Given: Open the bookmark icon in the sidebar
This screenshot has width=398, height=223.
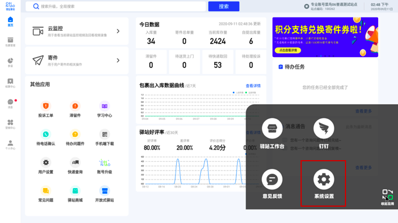Looking at the screenshot, I should (10, 82).
